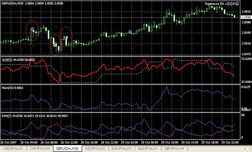The image size is (252, 152).
Task: Click the 0.0129 momentum scale value
Action: click(x=246, y=87)
